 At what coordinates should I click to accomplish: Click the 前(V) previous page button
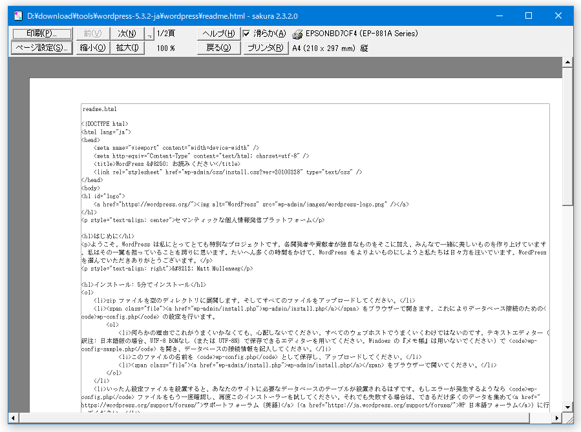pos(92,34)
